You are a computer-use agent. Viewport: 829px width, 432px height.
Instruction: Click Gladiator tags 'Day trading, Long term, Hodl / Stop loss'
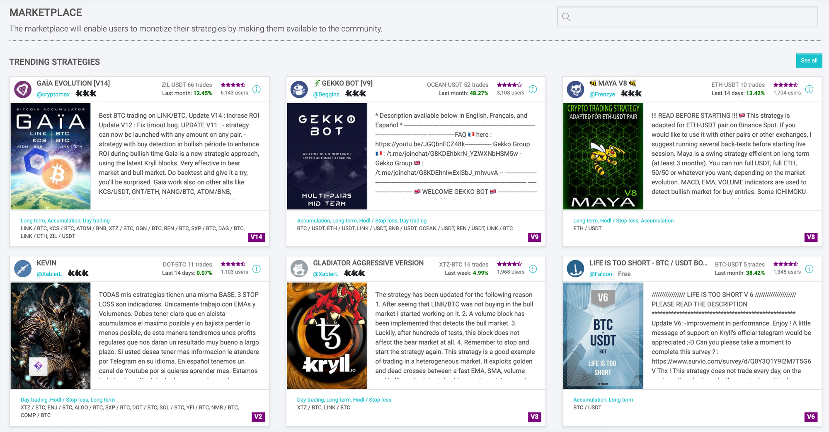pyautogui.click(x=344, y=400)
